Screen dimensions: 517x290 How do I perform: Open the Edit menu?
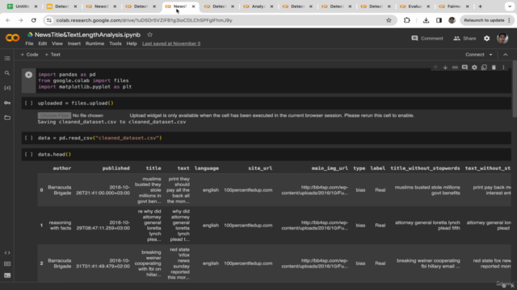click(43, 43)
